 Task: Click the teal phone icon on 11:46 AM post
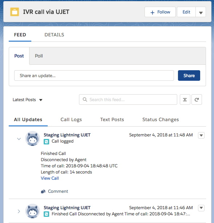pos(46,214)
